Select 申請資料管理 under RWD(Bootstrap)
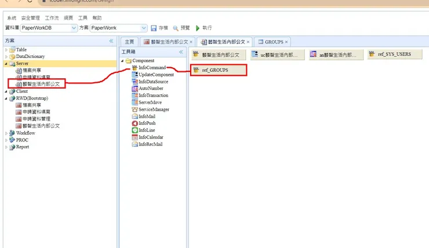The image size is (429, 248). pos(33,119)
